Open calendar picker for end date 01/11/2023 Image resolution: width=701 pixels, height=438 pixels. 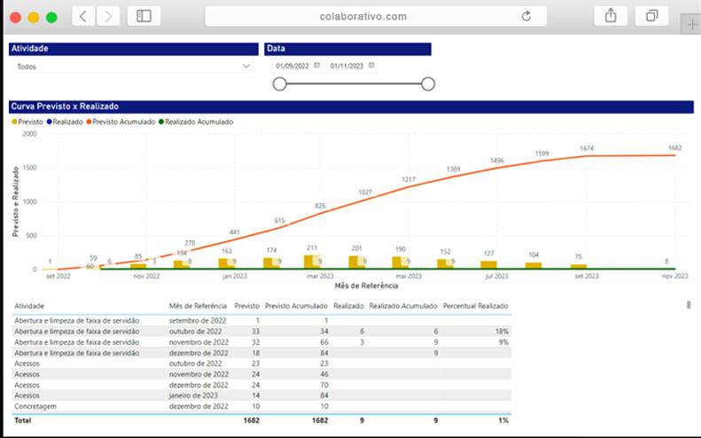371,66
